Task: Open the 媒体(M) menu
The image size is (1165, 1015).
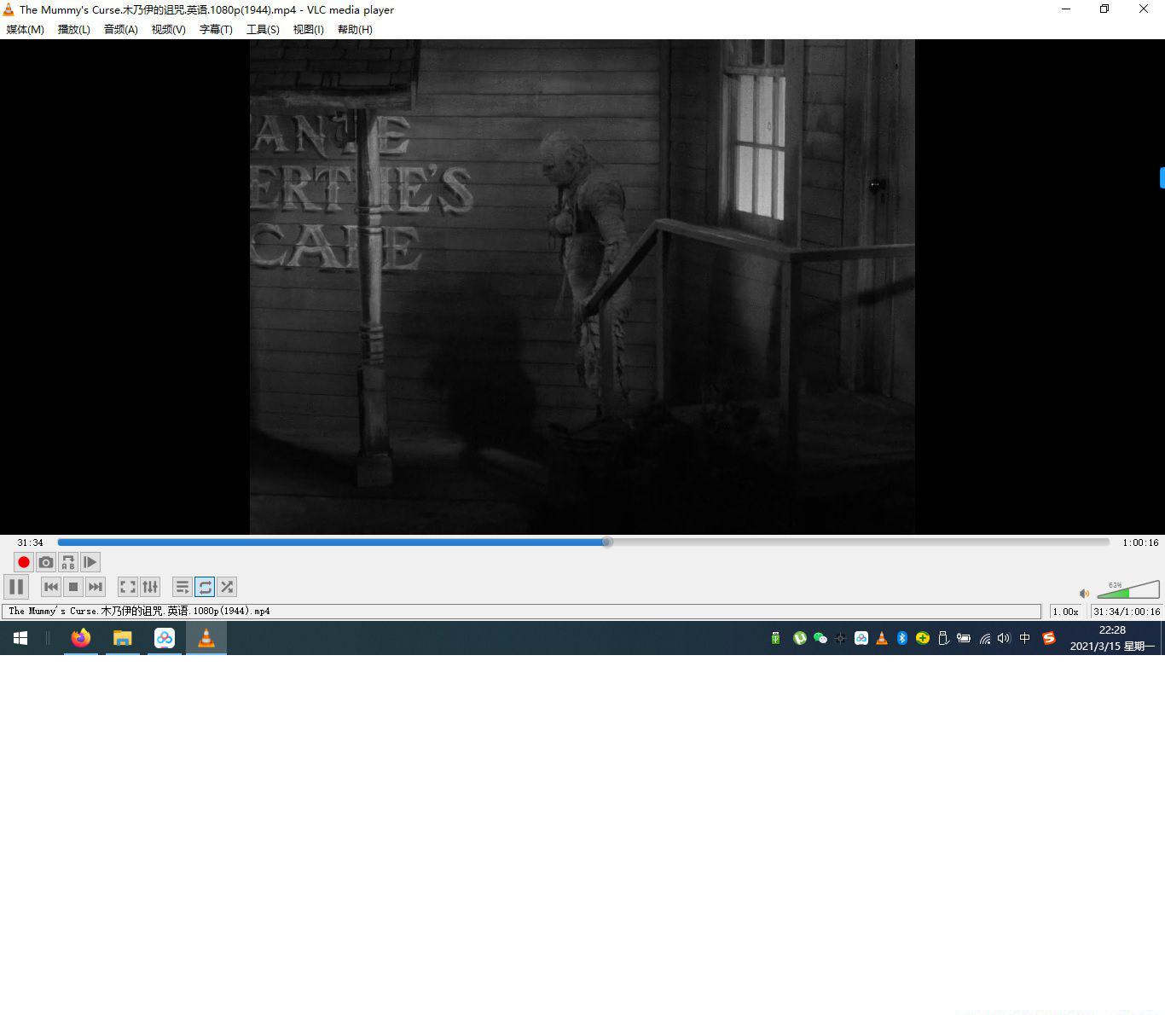Action: 25,29
